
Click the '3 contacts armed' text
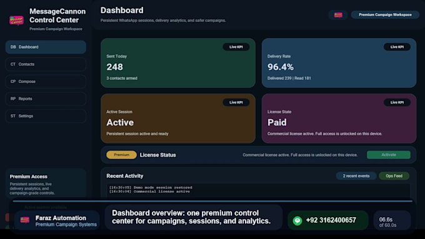[122, 78]
